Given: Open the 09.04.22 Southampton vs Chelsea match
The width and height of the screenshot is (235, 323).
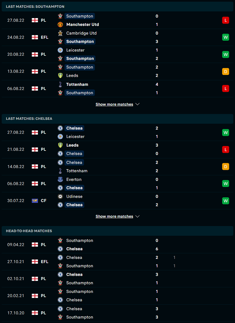Looking at the screenshot, I should pos(117,244).
